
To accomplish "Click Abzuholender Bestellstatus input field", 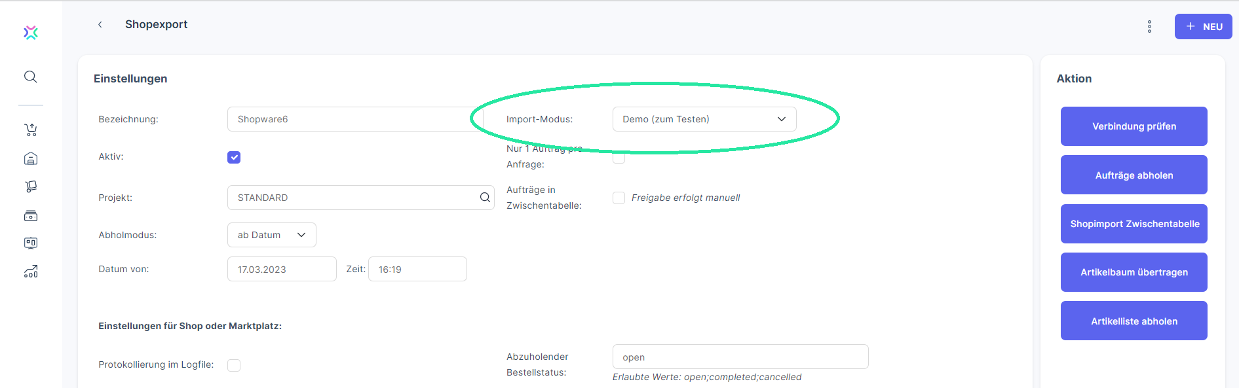I will pyautogui.click(x=740, y=357).
